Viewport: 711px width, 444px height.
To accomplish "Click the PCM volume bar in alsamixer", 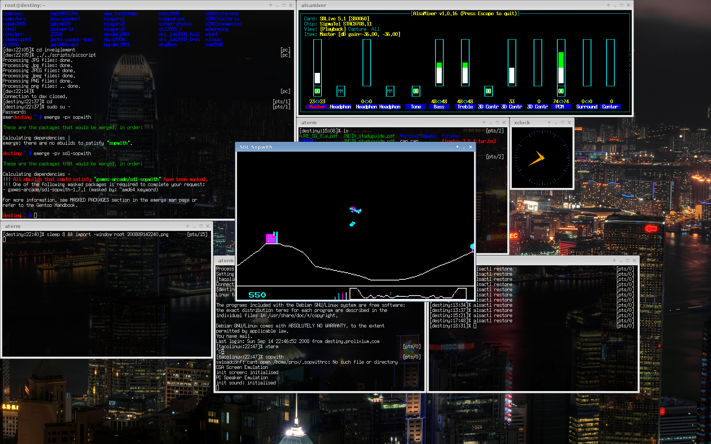I will click(x=561, y=63).
